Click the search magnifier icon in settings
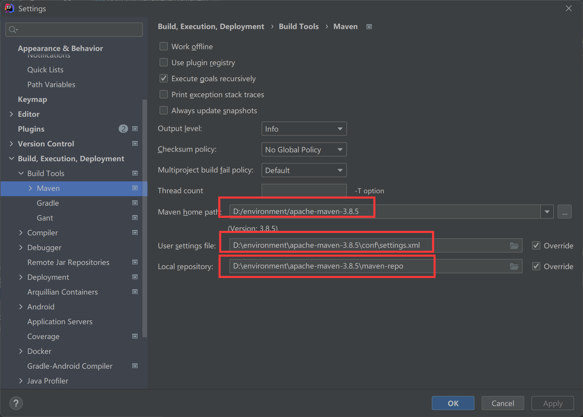This screenshot has width=583, height=417. [13, 30]
